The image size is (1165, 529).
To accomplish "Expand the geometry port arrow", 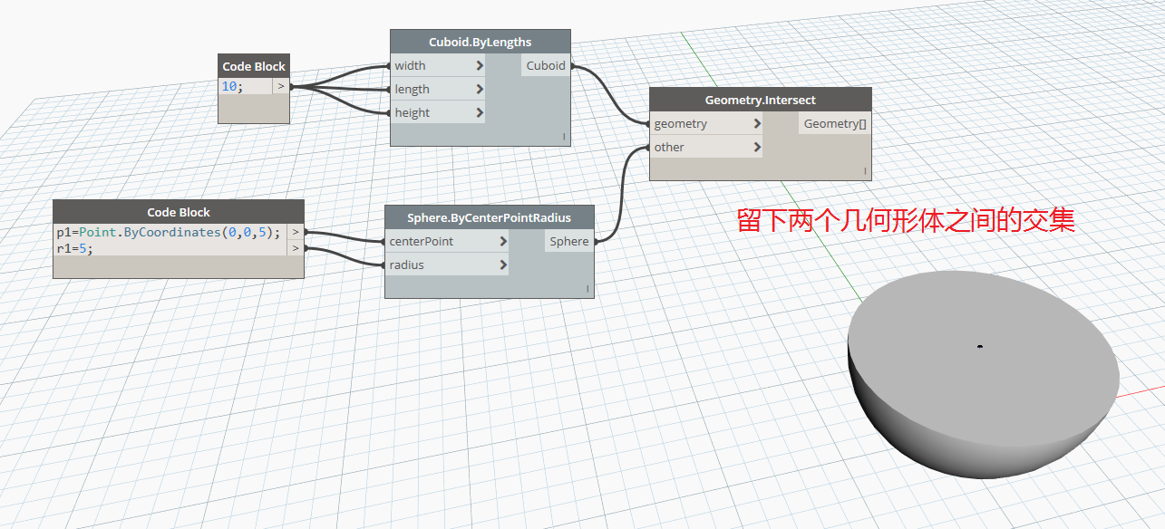I will coord(756,124).
